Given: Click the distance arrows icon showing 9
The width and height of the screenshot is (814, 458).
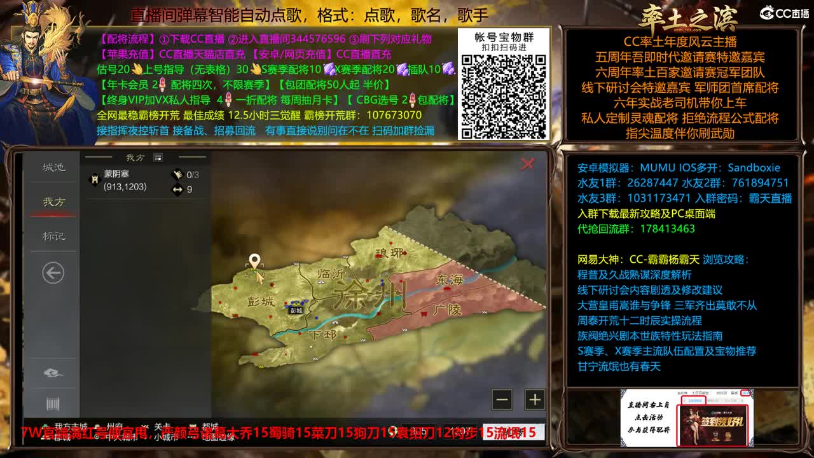Looking at the screenshot, I should click(x=177, y=189).
